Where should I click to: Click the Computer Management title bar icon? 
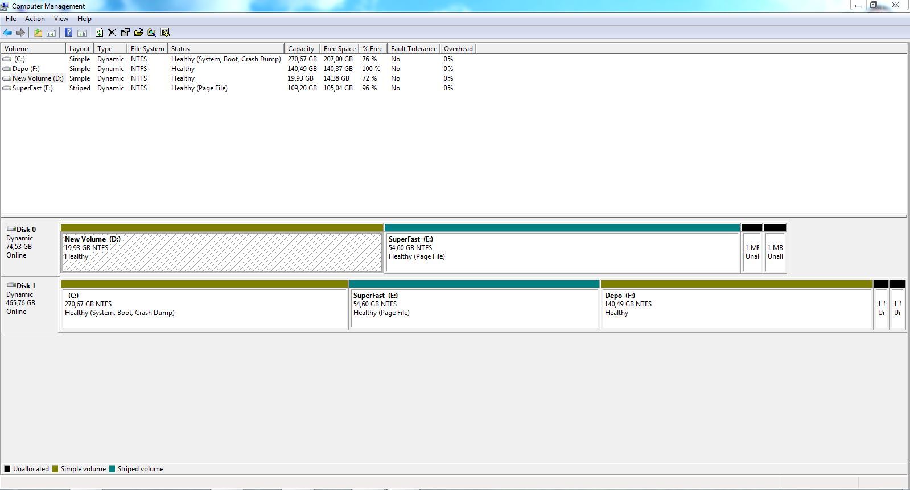click(5, 6)
